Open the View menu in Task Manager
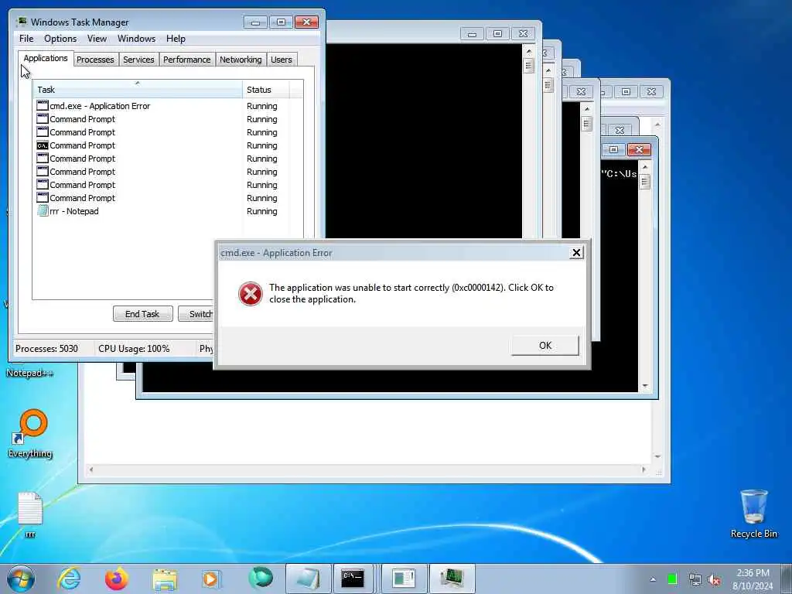The width and height of the screenshot is (792, 594). [x=97, y=39]
